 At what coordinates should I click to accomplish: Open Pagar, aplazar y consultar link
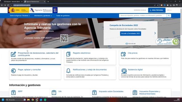pyautogui.click(x=29, y=70)
